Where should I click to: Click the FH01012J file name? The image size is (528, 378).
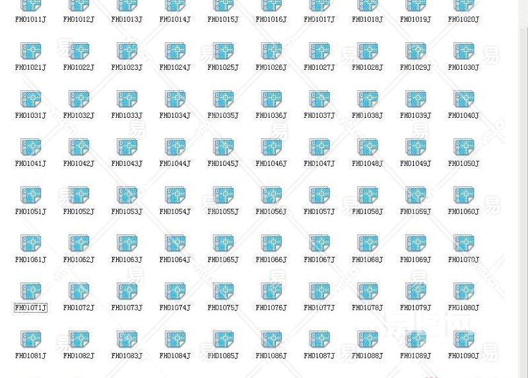click(x=79, y=20)
